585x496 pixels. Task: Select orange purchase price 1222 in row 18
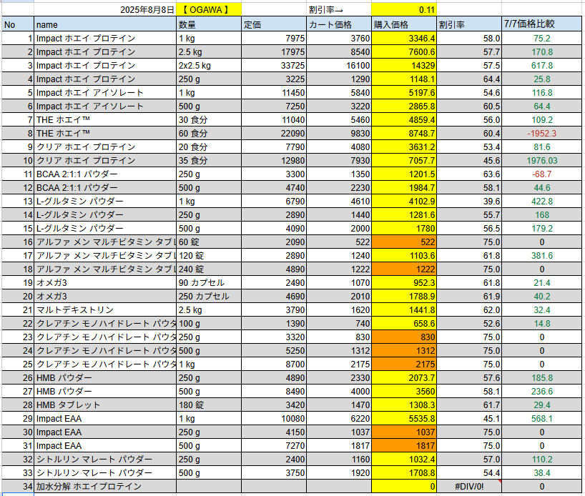coord(403,269)
